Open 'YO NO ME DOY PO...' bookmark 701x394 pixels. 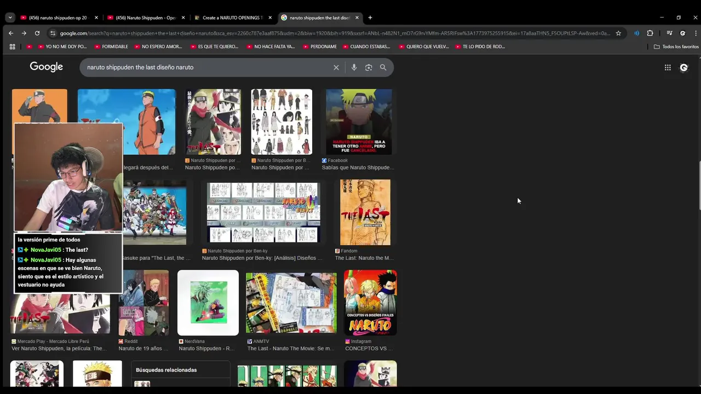pyautogui.click(x=62, y=47)
